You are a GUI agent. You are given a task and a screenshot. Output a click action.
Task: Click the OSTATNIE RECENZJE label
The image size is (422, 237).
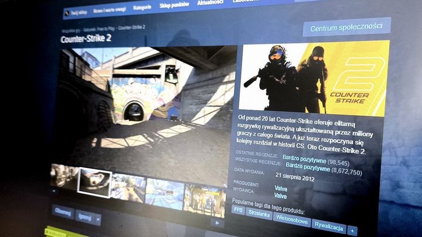[x=257, y=154]
